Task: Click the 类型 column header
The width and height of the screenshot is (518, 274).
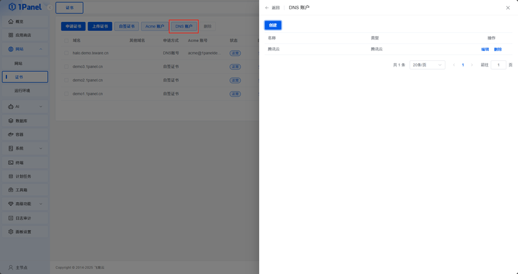Action: (x=375, y=38)
